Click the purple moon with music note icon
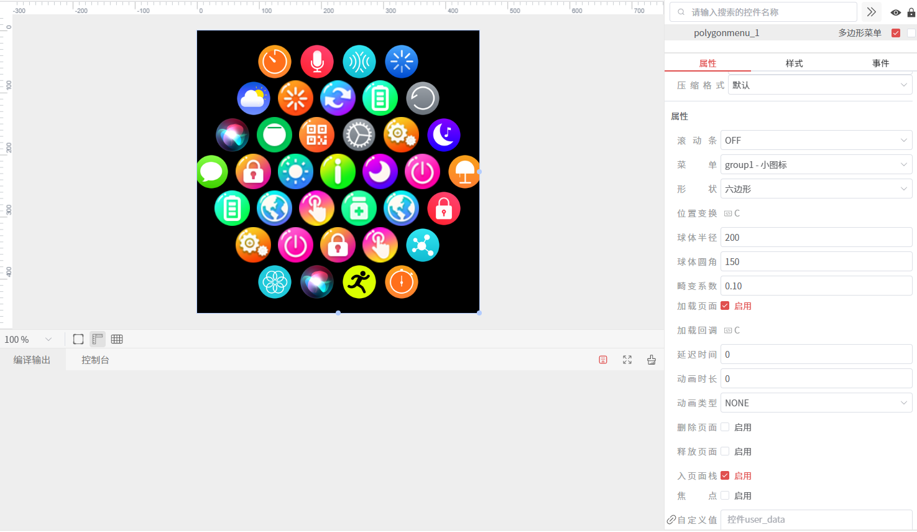 point(444,135)
